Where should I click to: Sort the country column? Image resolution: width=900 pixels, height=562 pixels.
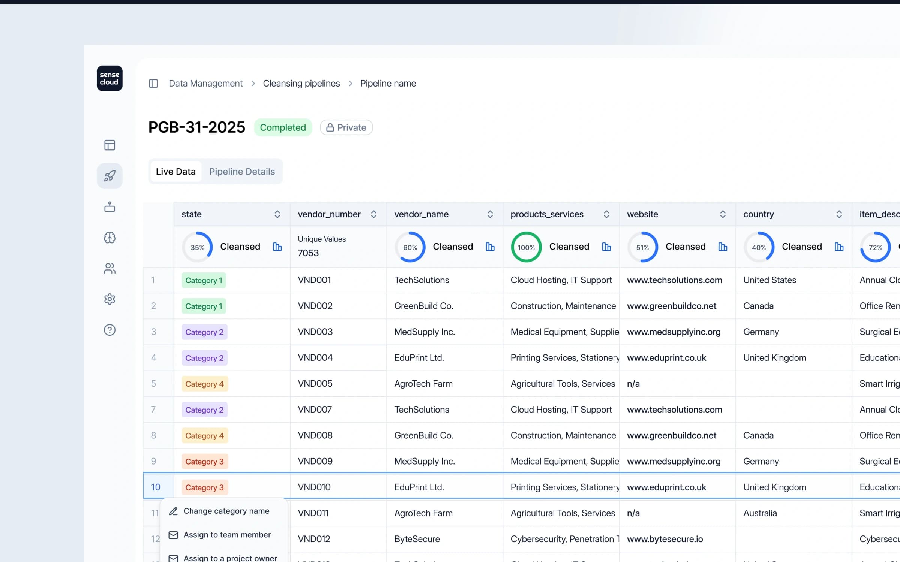839,214
